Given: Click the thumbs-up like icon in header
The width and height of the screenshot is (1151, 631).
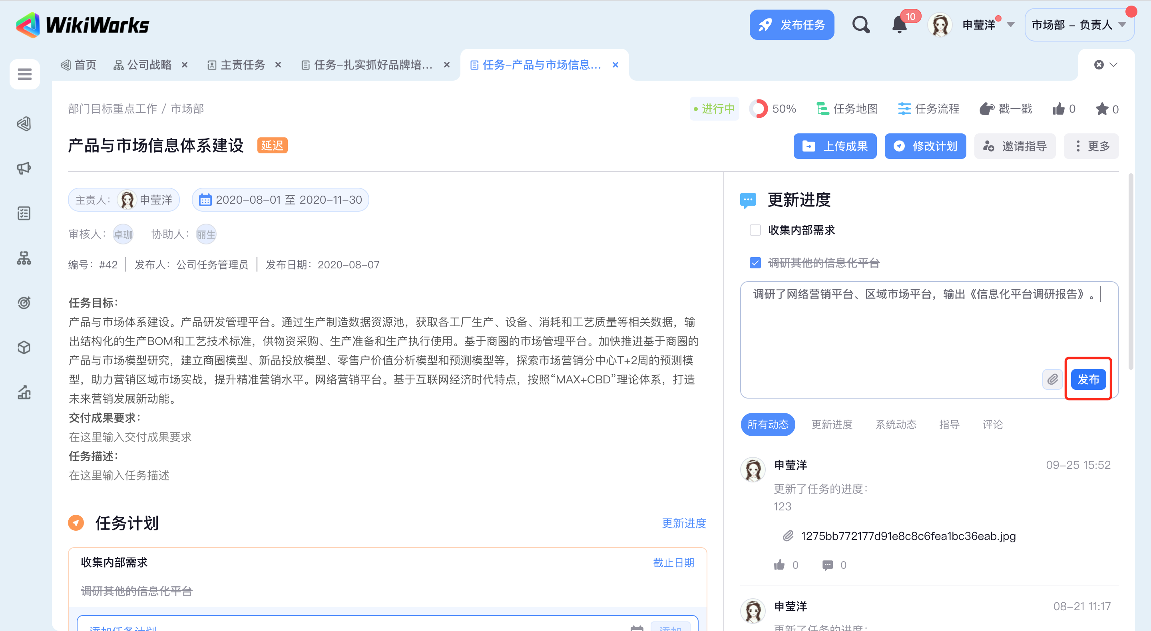Looking at the screenshot, I should (1059, 109).
